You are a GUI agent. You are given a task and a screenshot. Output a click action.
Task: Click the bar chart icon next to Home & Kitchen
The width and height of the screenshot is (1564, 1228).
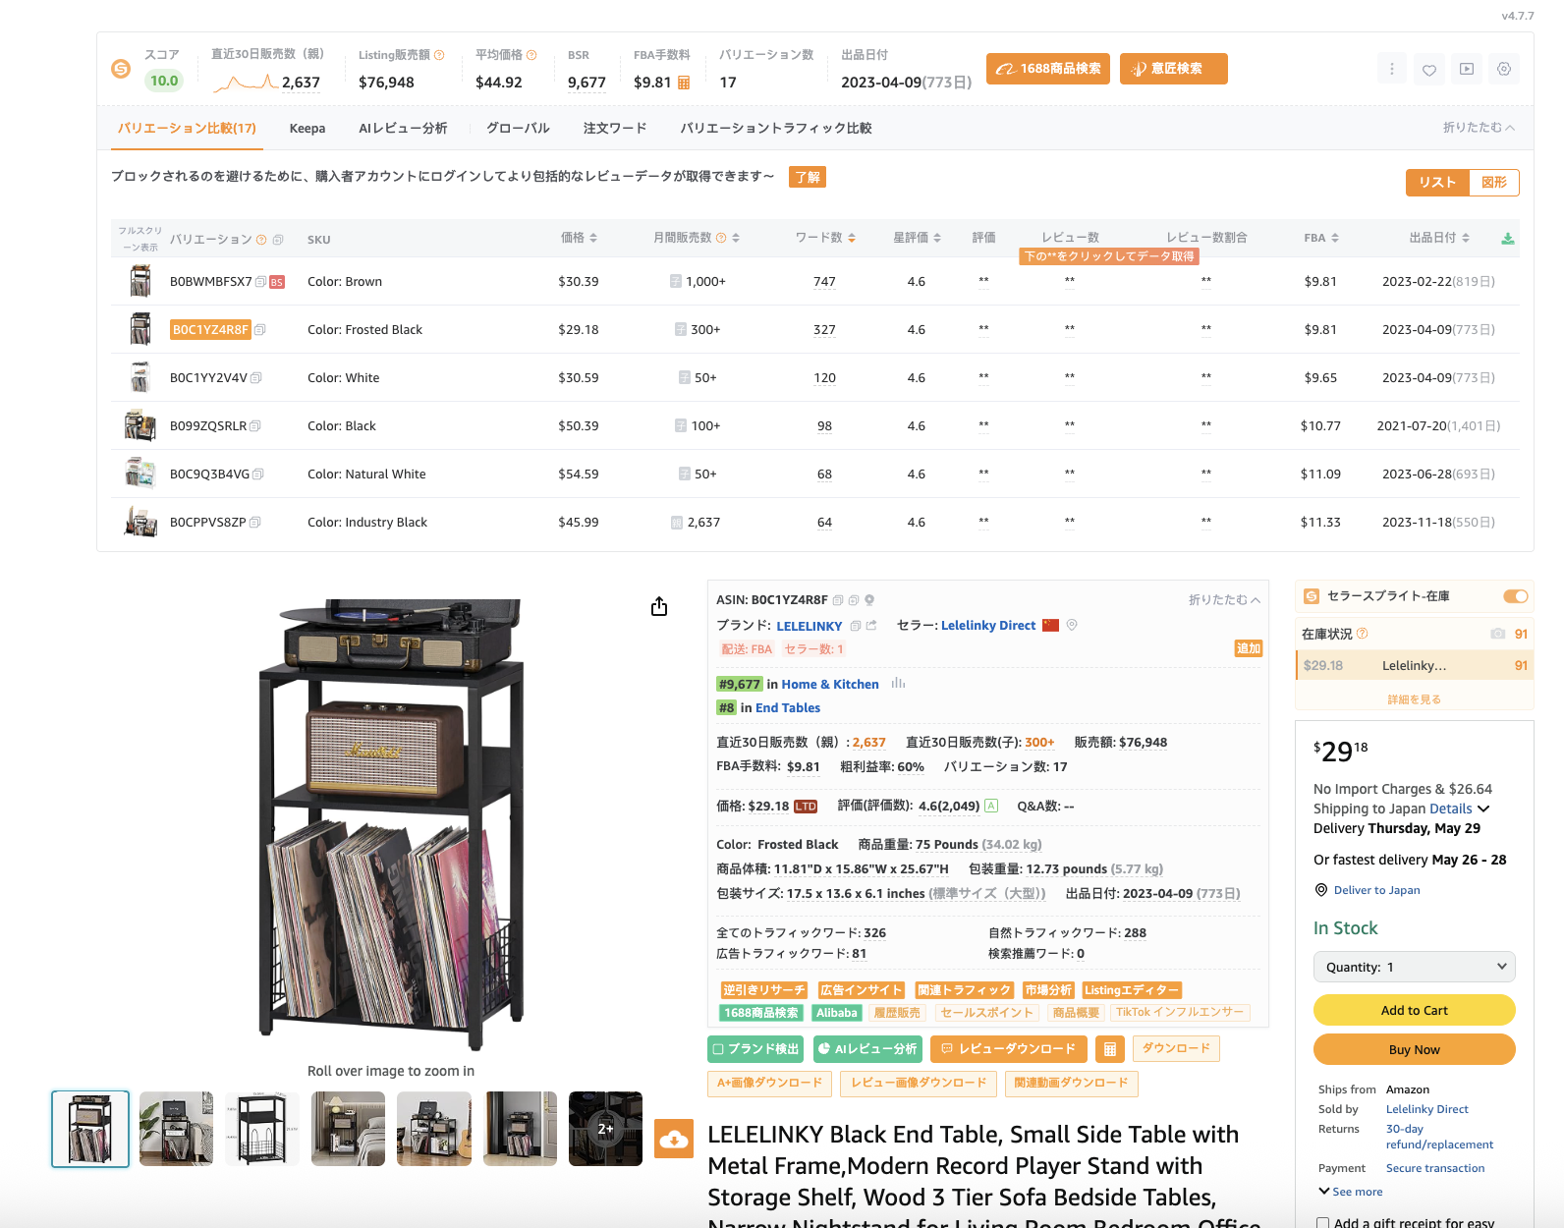[x=898, y=684]
